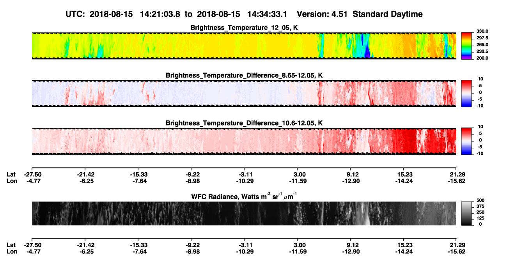The height and width of the screenshot is (260, 507).
Task: Click the WFC Radiance grayscale image strip
Action: coord(244,213)
